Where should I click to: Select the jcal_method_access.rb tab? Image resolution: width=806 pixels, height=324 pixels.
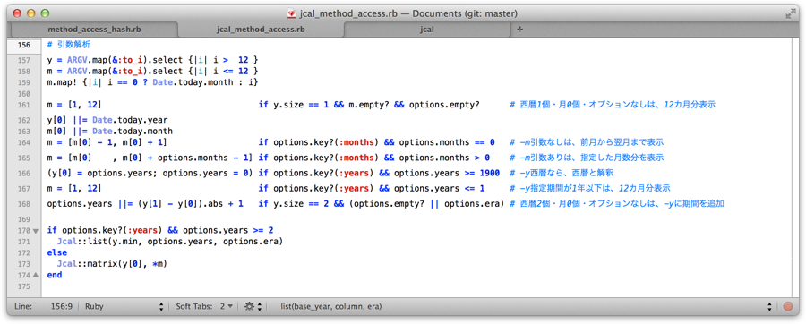(x=262, y=30)
